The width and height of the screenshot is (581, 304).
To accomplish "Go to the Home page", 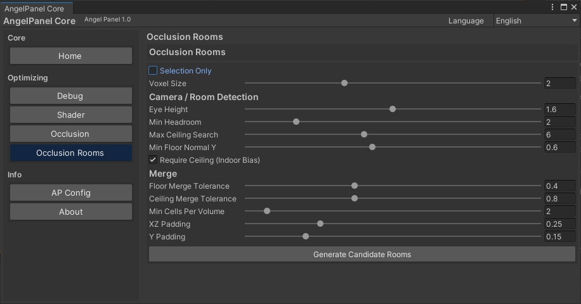I will tap(71, 56).
